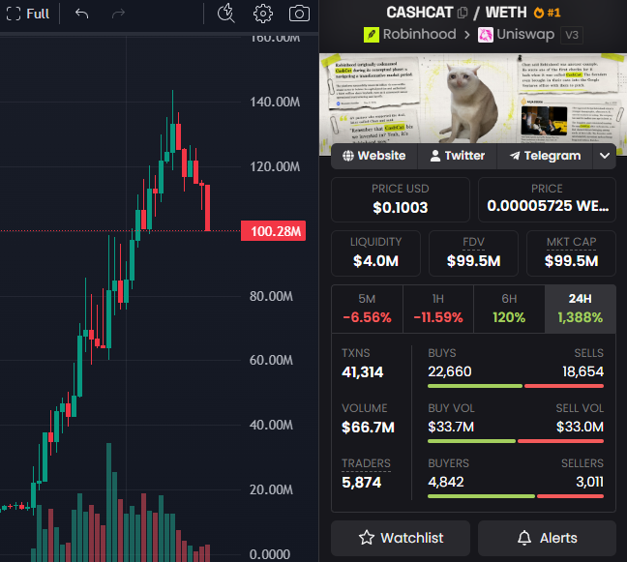Click the 60.00M price axis label
This screenshot has width=627, height=562.
click(x=271, y=360)
